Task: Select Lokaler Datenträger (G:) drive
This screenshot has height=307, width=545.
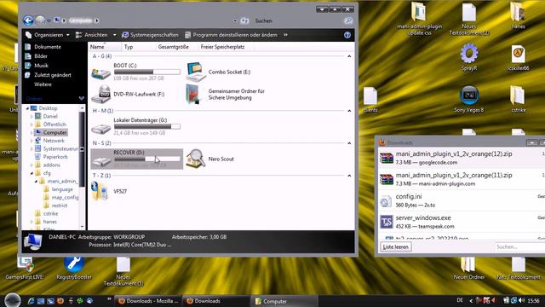Action: pos(136,126)
